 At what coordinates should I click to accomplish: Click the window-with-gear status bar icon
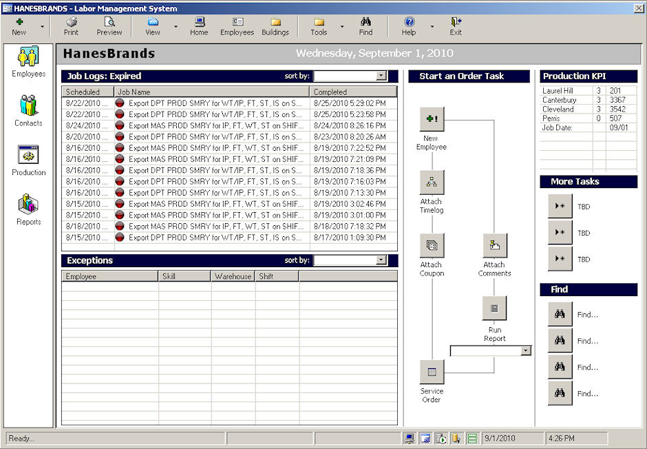(x=425, y=438)
